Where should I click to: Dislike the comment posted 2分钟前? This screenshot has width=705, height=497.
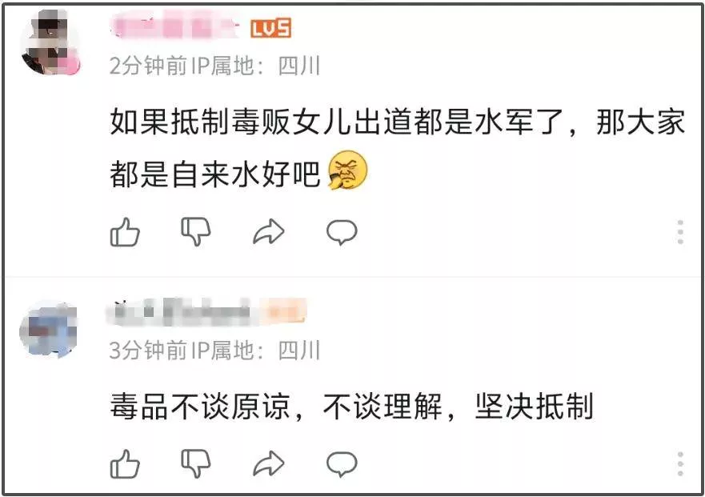coord(196,231)
